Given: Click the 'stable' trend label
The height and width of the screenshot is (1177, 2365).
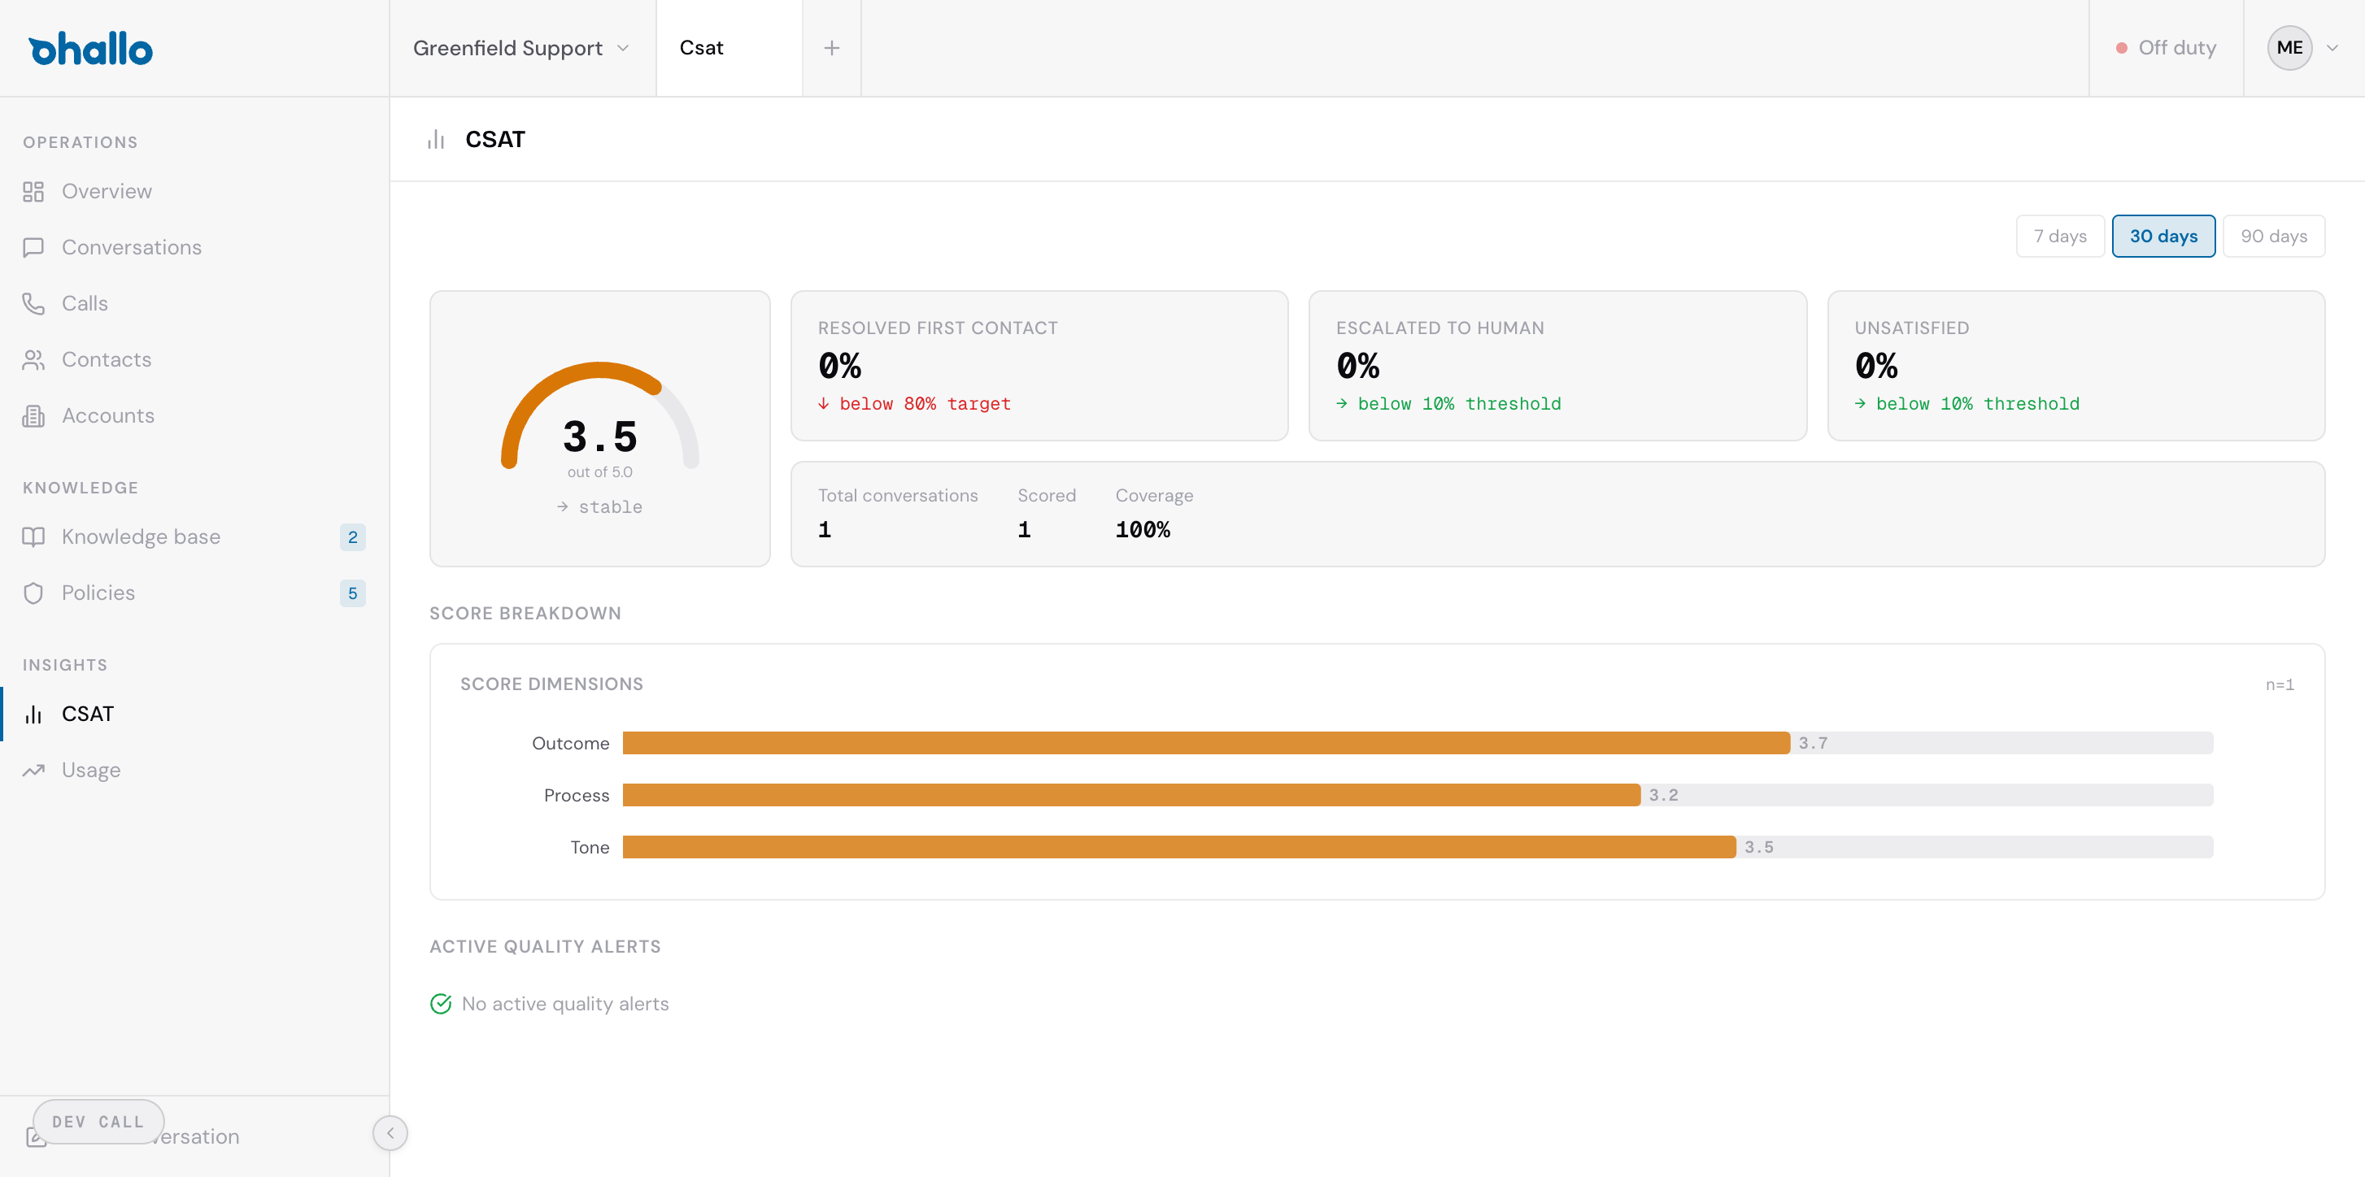Looking at the screenshot, I should point(611,507).
